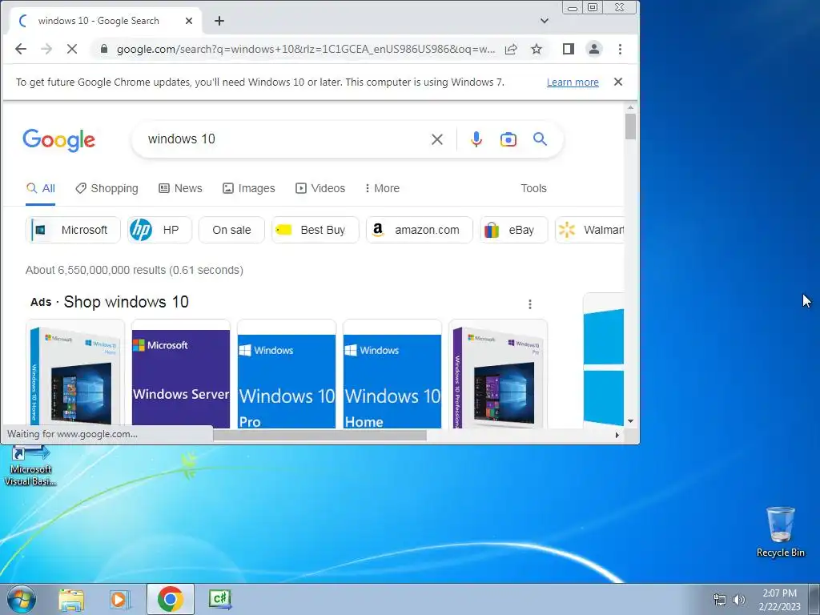Viewport: 820px width, 615px height.
Task: Close the windows 10 Google Search tab
Action: [x=189, y=21]
